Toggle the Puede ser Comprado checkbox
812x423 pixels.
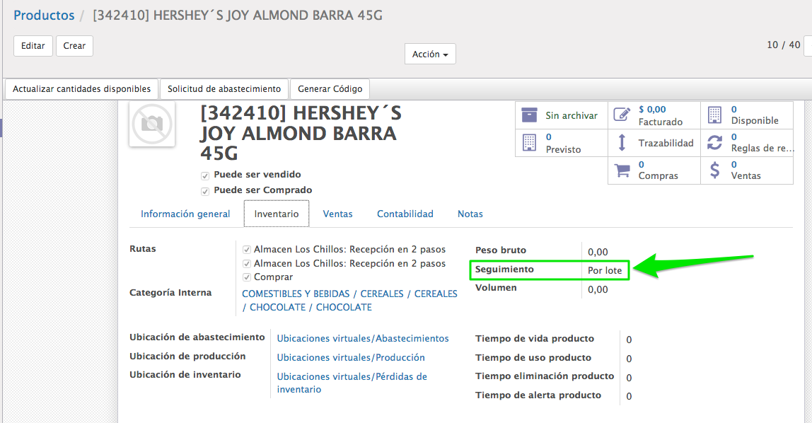click(205, 191)
